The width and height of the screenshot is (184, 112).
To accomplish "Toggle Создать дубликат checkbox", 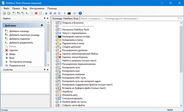I will (57, 47).
